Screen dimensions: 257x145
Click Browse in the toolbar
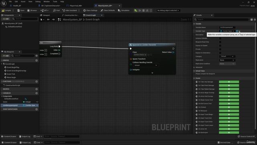point(32,10)
